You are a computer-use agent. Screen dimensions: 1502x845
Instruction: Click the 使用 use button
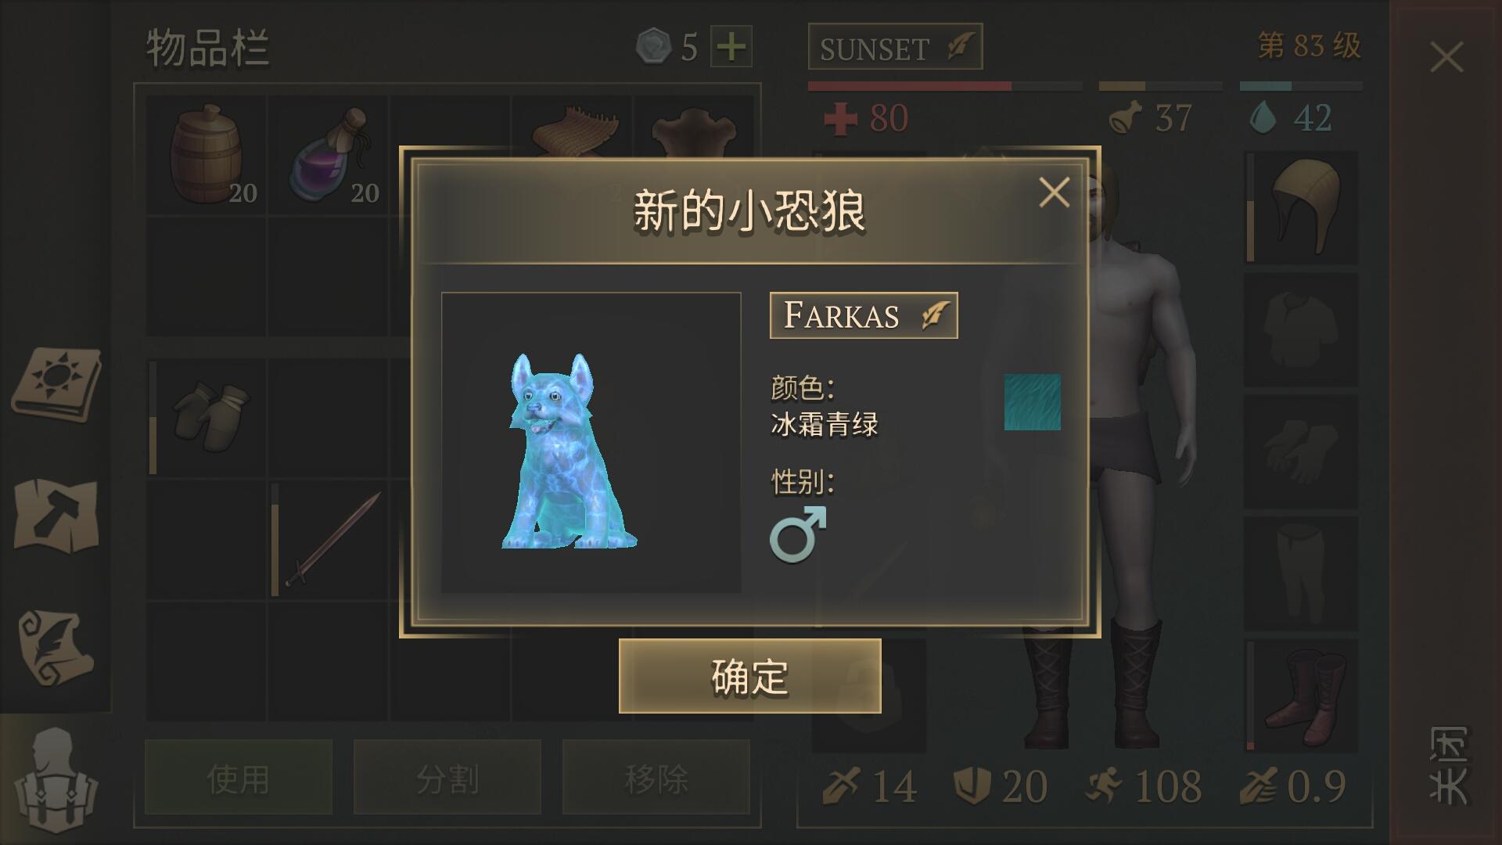tap(239, 778)
